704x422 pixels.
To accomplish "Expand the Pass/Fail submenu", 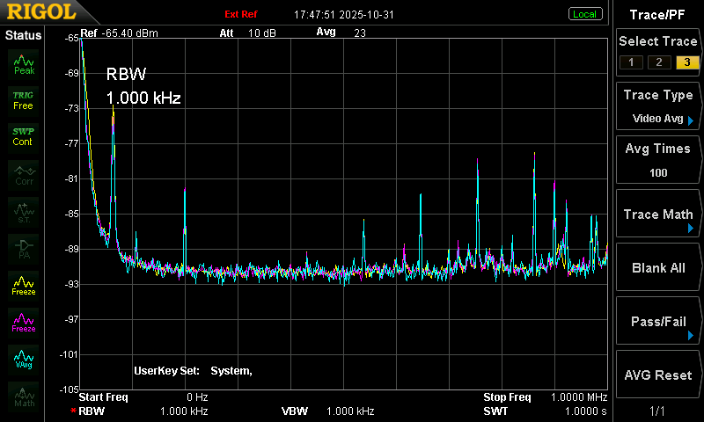I will tap(657, 321).
